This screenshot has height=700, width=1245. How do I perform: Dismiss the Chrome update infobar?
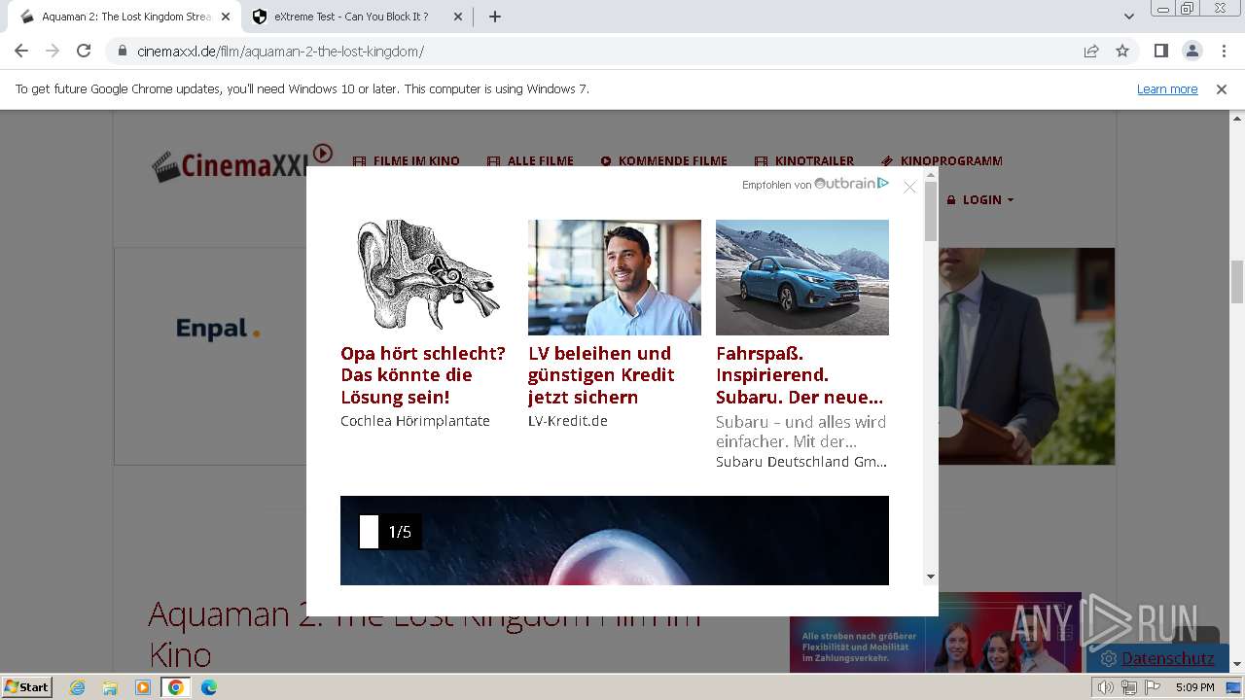pyautogui.click(x=1222, y=88)
